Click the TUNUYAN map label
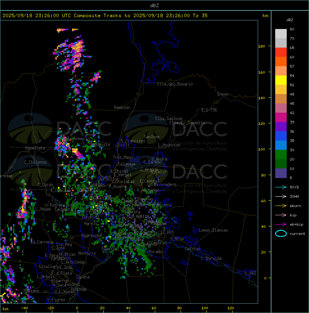309x313 pixels. click(x=79, y=290)
